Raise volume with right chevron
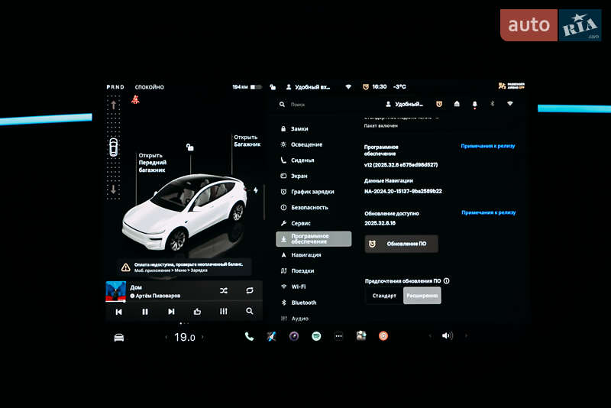Image resolution: width=611 pixels, height=408 pixels. [x=466, y=336]
